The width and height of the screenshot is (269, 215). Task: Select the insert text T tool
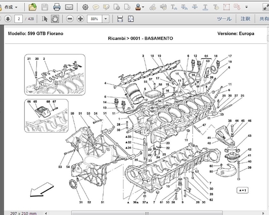[x=174, y=7]
